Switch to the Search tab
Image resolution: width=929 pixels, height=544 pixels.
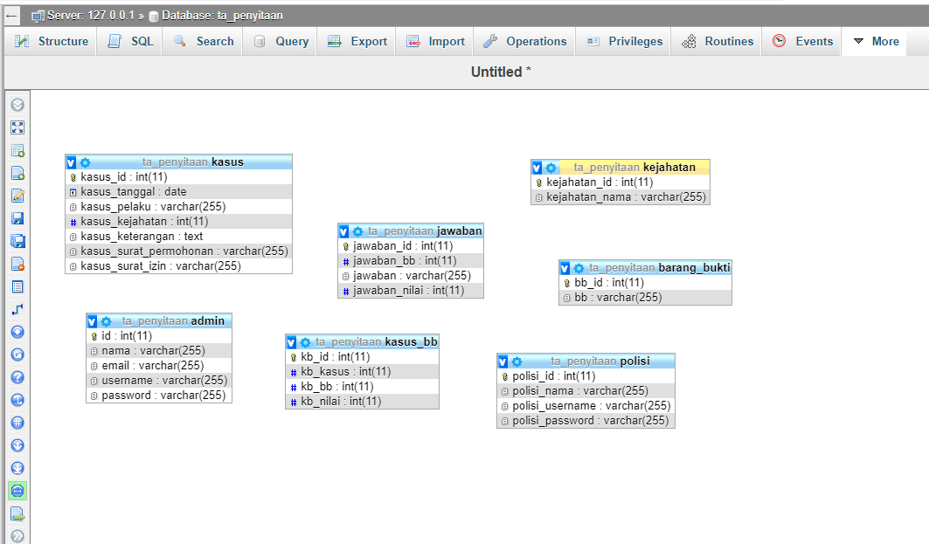pos(204,41)
